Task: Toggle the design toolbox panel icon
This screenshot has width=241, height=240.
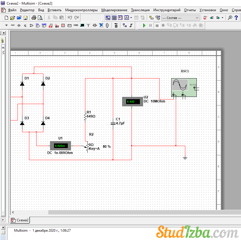Action: pyautogui.click(x=108, y=18)
